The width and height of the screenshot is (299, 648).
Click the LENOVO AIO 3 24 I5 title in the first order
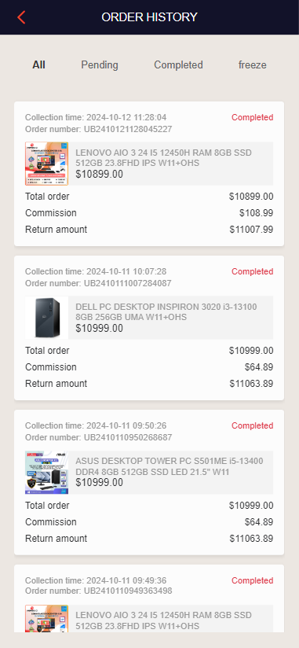[163, 158]
